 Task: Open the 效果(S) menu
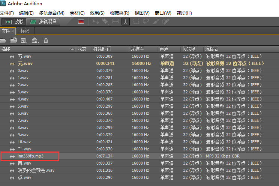click(x=97, y=13)
